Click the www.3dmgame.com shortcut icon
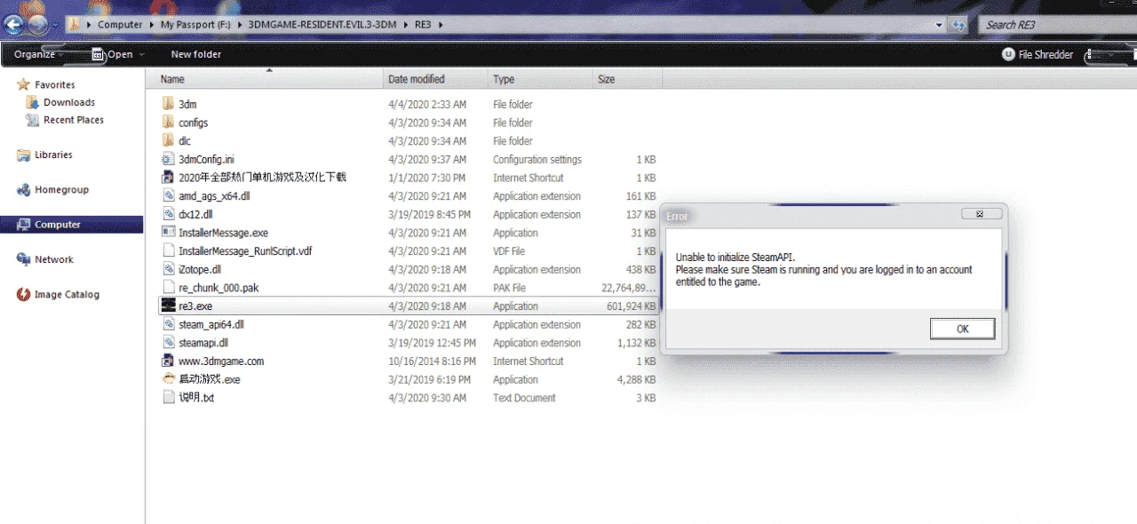The height and width of the screenshot is (524, 1137). (169, 361)
